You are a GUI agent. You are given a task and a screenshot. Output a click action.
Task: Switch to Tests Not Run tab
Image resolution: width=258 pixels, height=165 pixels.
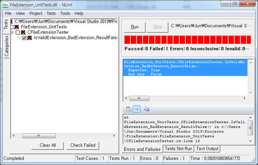[178, 149]
